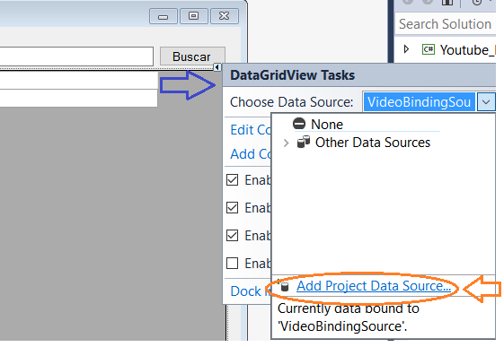Click the Add Project Data Source link
The image size is (504, 347).
point(374,286)
